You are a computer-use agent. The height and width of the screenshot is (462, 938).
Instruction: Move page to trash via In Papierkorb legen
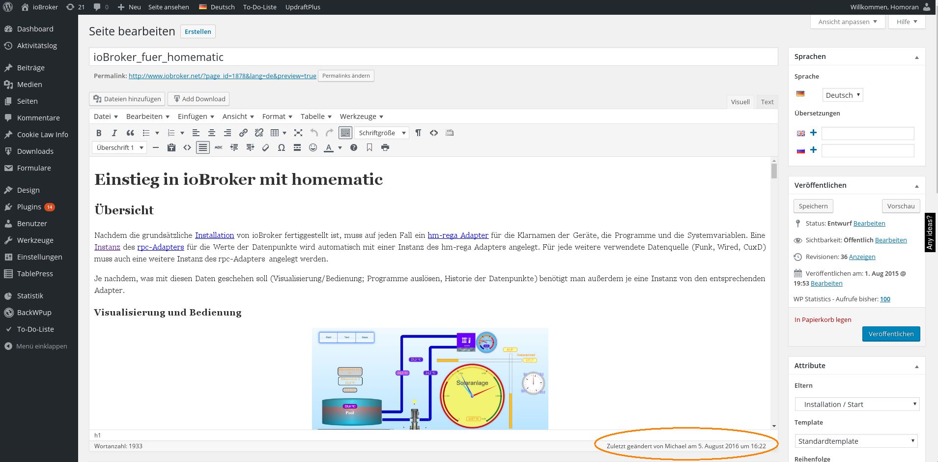[x=823, y=319]
